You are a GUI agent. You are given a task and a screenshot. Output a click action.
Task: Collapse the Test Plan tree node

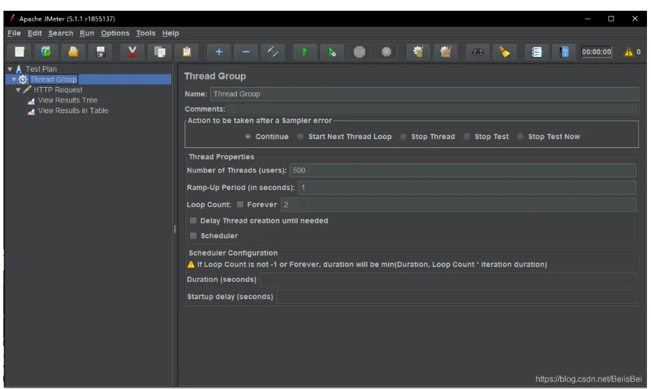[x=10, y=69]
